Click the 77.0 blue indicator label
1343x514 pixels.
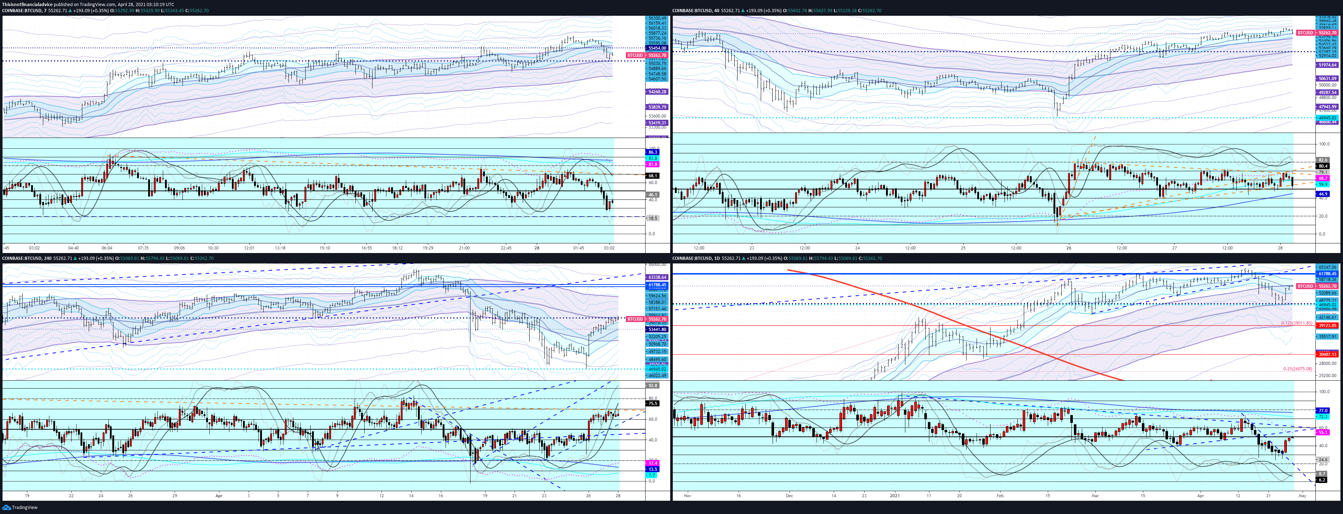1323,411
